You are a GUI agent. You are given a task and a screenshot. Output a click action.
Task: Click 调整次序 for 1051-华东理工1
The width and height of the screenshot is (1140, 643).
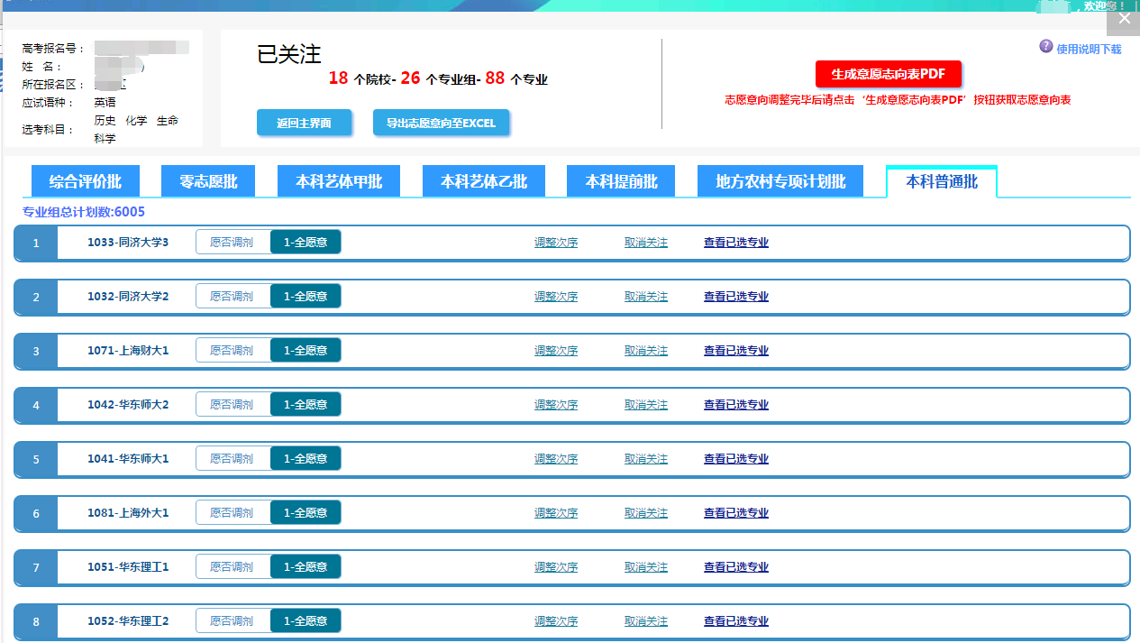[x=556, y=567]
